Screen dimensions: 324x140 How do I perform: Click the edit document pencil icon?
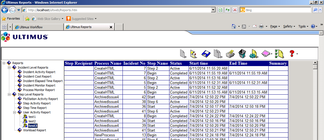tap(194, 54)
